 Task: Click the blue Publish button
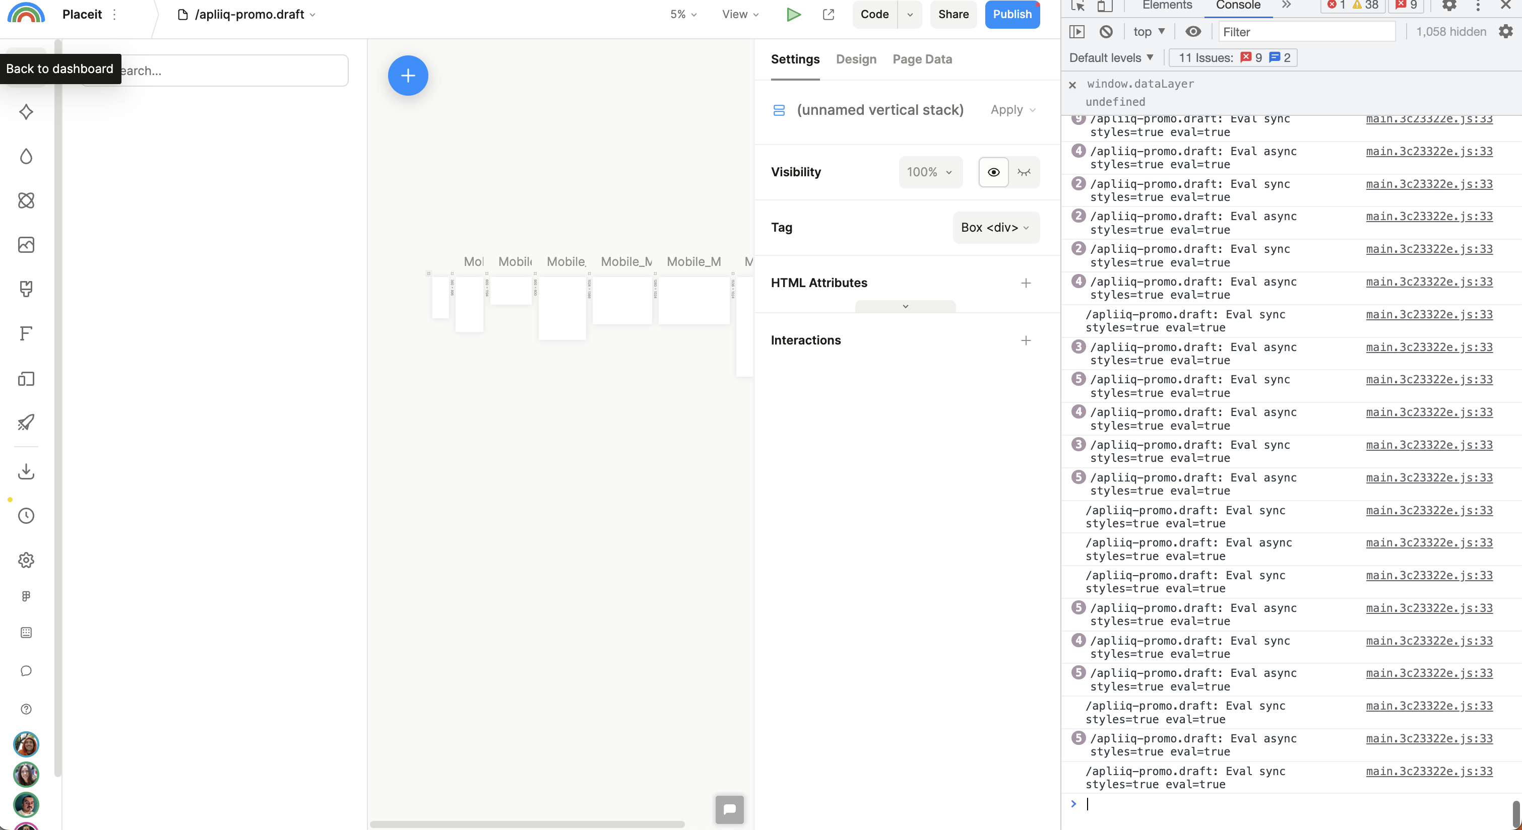(x=1011, y=14)
